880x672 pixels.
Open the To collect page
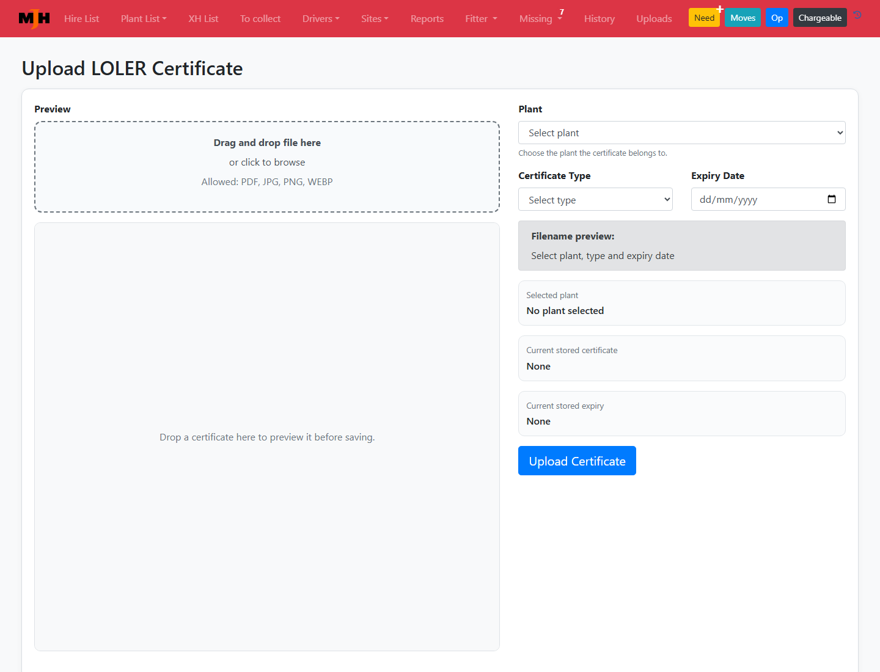click(x=260, y=18)
